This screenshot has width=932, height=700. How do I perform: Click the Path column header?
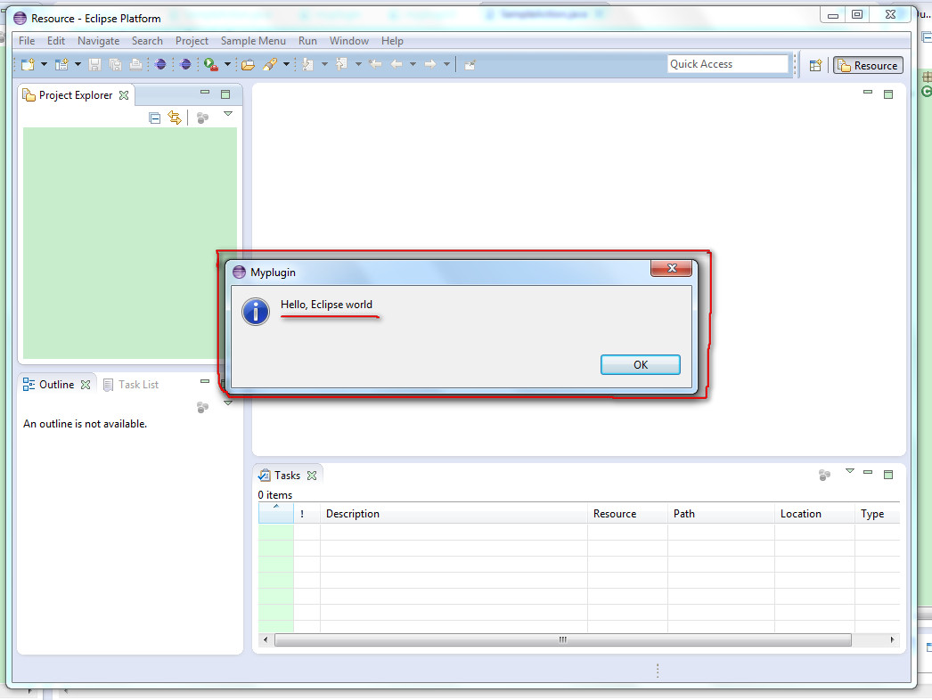pyautogui.click(x=721, y=513)
